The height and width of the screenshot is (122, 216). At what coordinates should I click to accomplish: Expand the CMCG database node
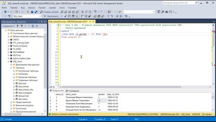click(8, 40)
